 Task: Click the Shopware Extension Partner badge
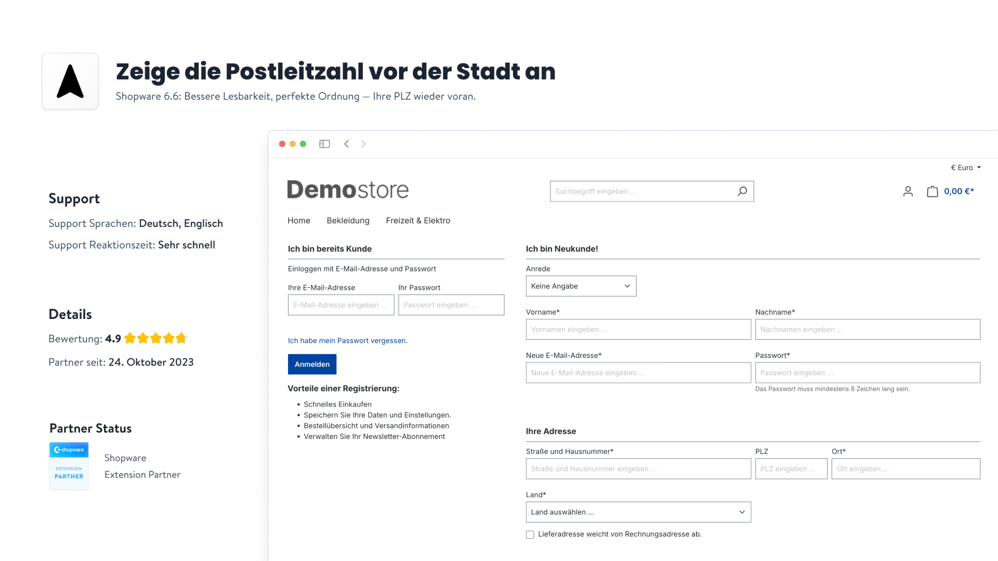click(69, 466)
